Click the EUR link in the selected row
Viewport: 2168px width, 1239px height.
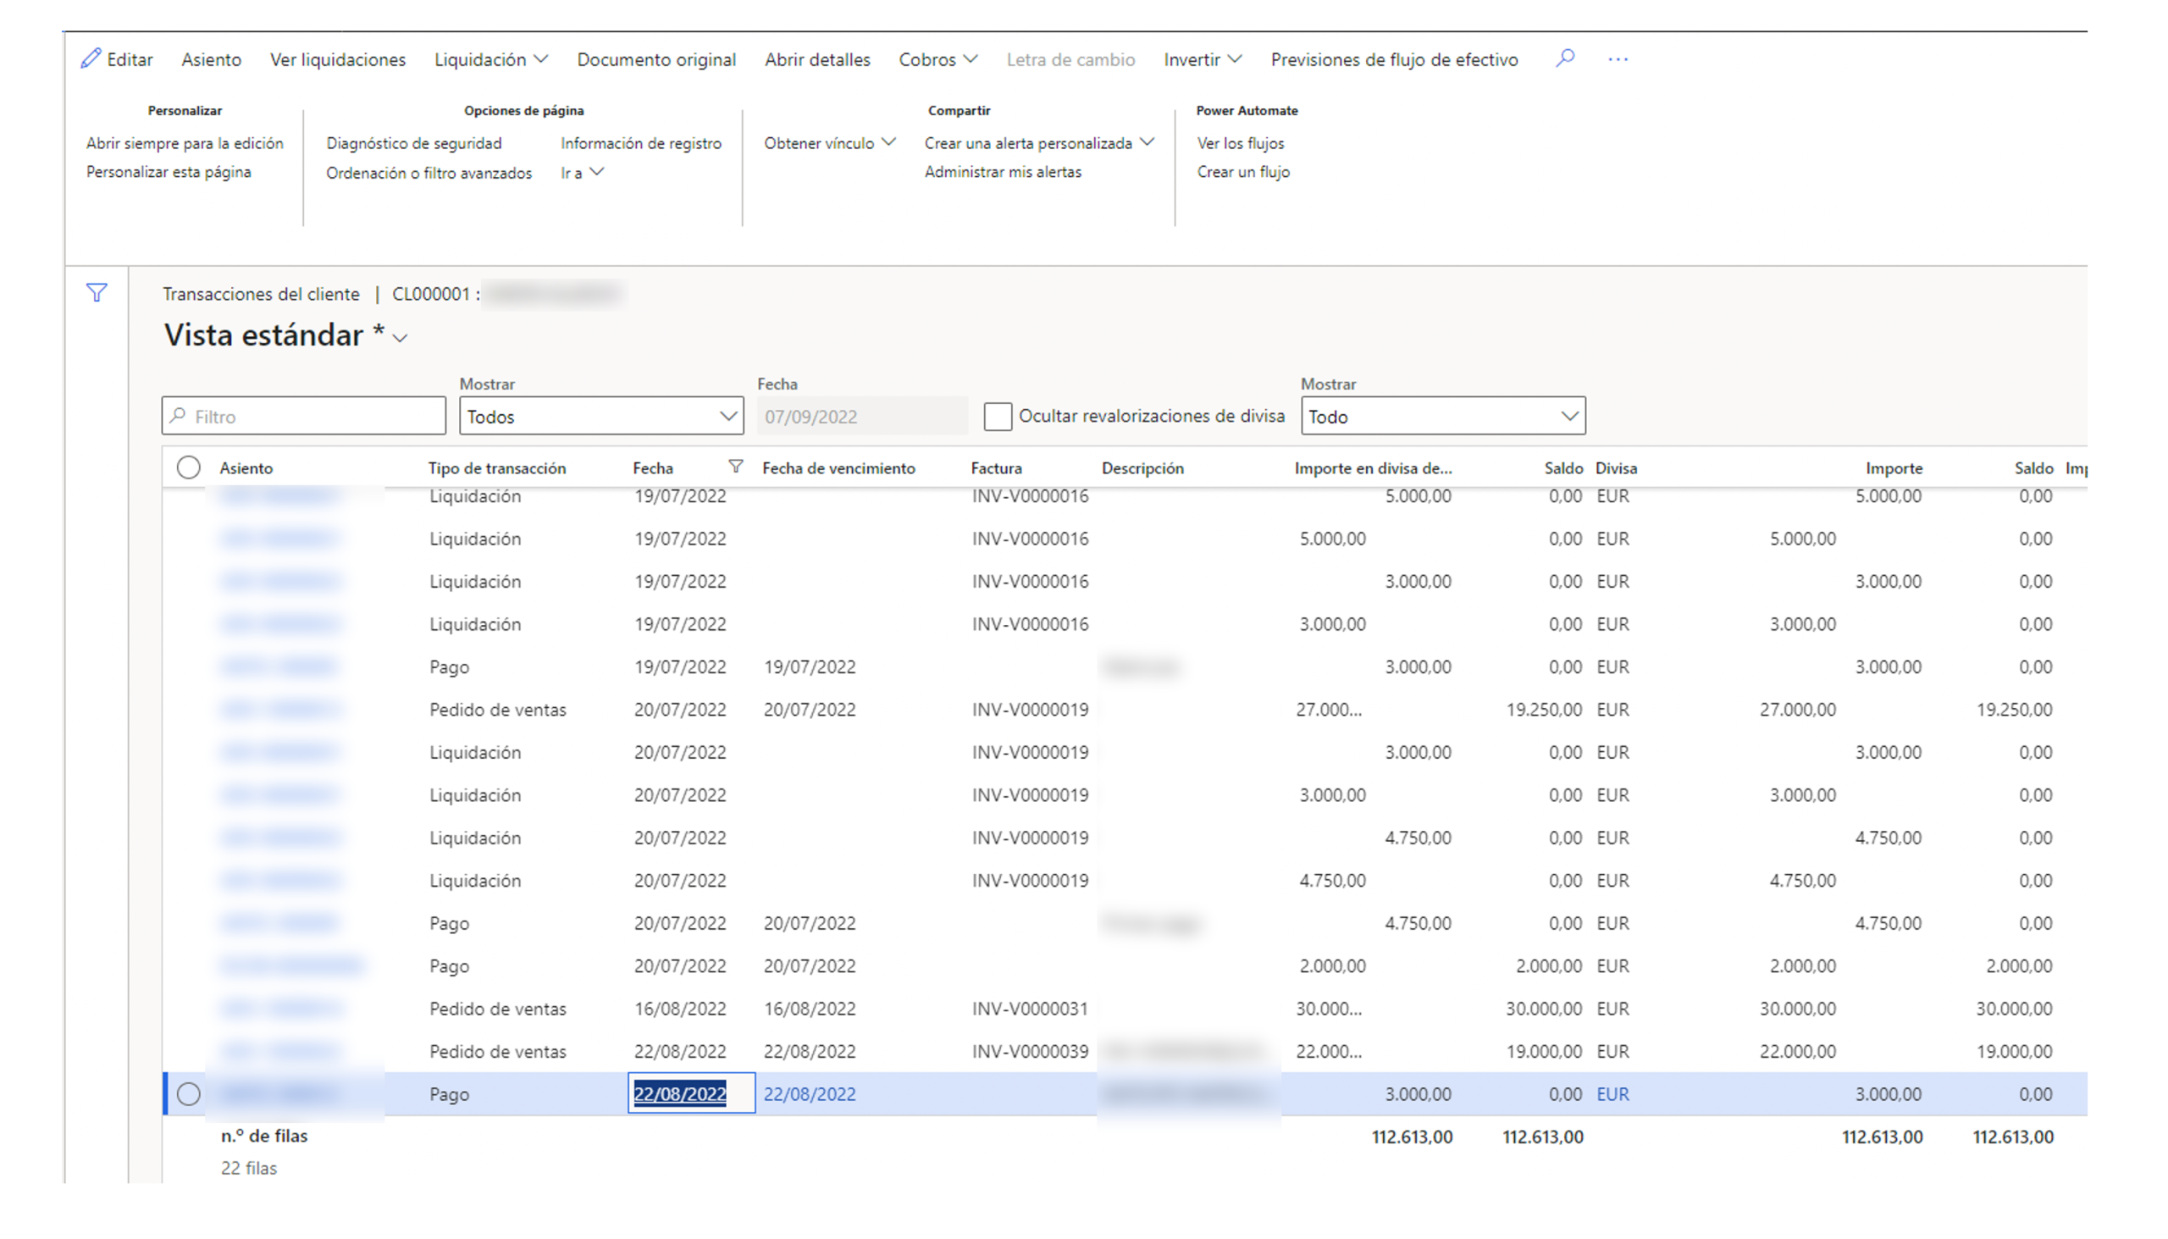[x=1612, y=1093]
